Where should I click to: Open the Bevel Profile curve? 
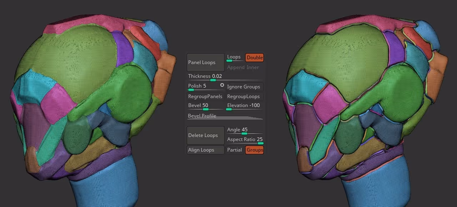[225, 116]
